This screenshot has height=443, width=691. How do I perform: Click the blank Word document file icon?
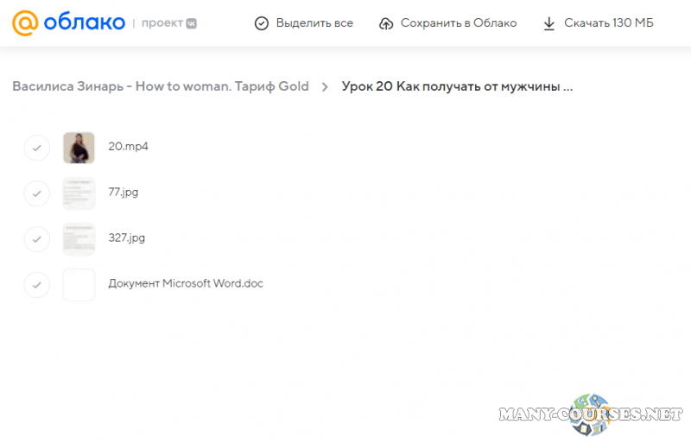[x=79, y=284]
